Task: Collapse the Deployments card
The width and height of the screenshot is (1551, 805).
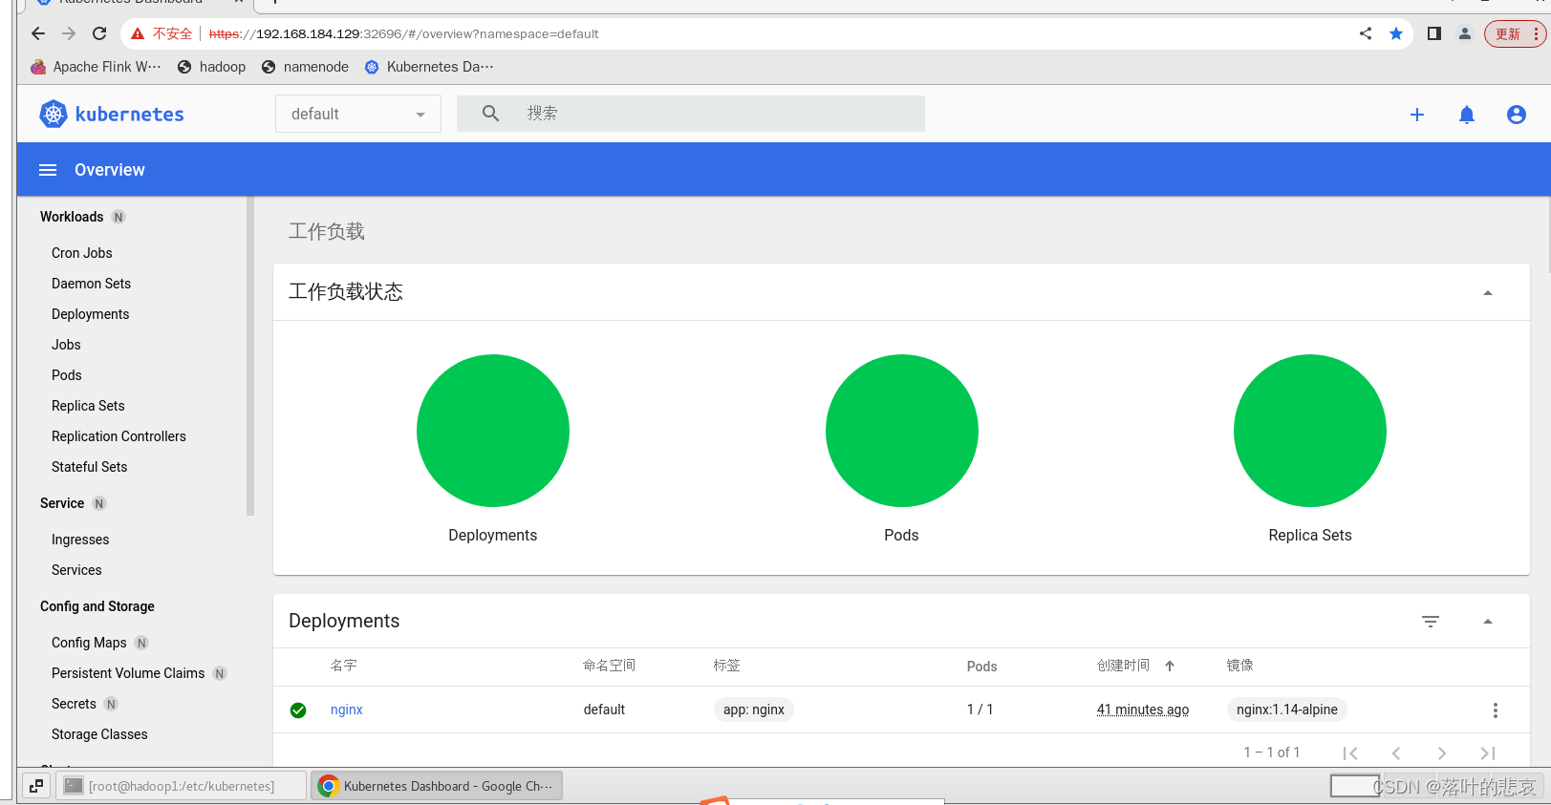Action: (x=1488, y=622)
